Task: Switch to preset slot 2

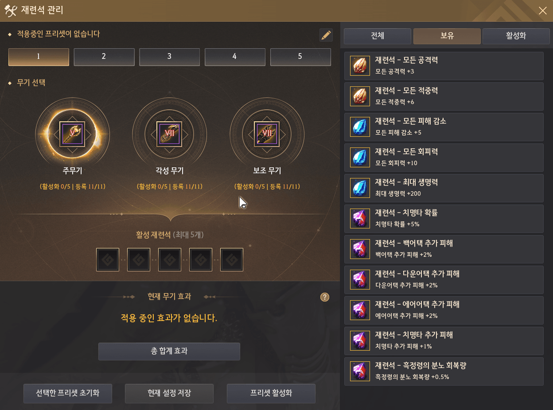Action: [104, 57]
